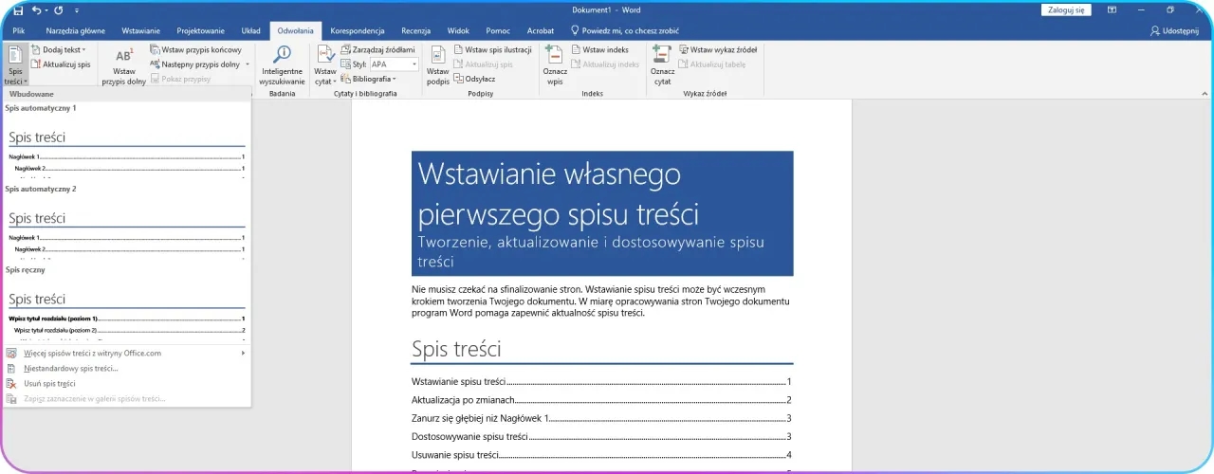This screenshot has width=1214, height=474.
Task: Click Wstaw spis ilustracji
Action: (x=491, y=49)
